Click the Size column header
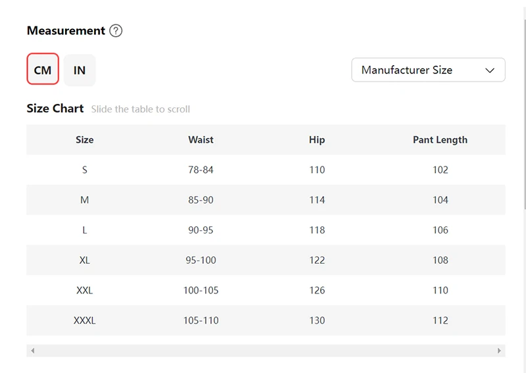526x373 pixels. pos(85,139)
